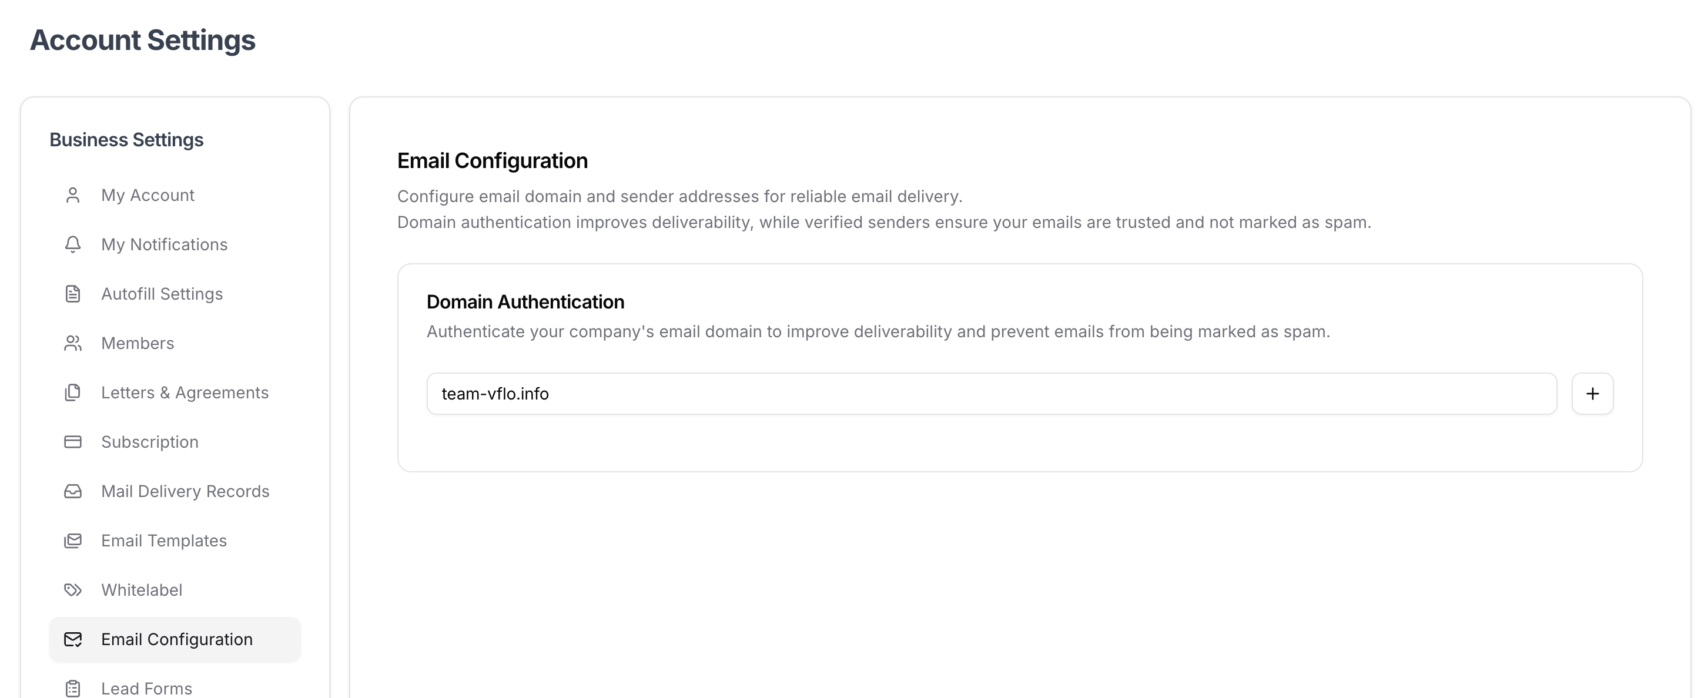1708x698 pixels.
Task: Click the Lead Forms clipboard icon
Action: click(73, 688)
